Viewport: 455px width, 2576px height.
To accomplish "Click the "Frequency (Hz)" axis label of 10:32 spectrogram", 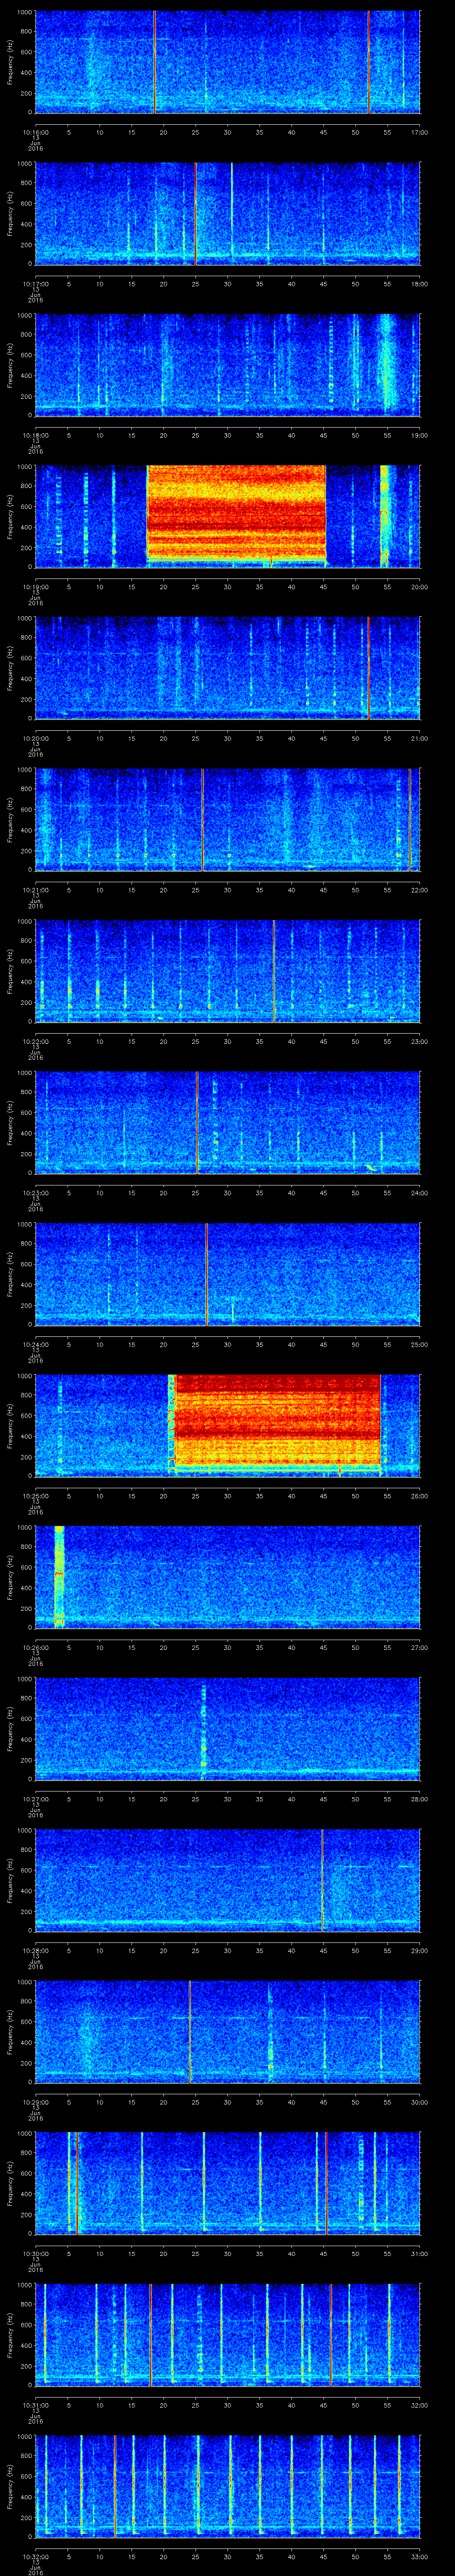I will point(10,2485).
